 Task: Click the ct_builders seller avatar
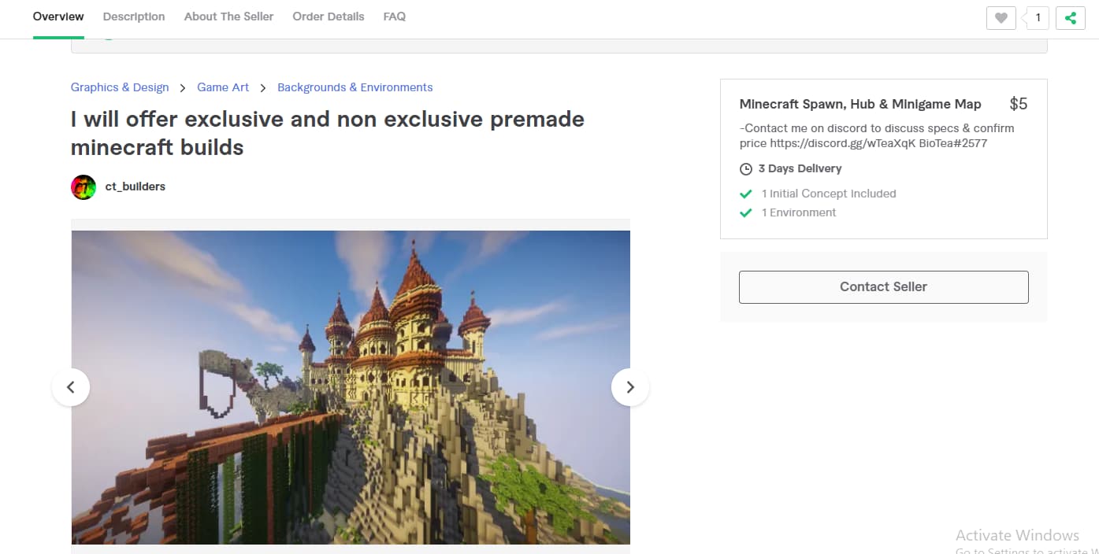(x=84, y=187)
